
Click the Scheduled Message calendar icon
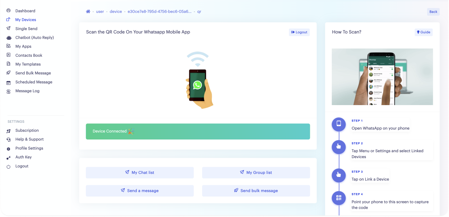pyautogui.click(x=9, y=82)
